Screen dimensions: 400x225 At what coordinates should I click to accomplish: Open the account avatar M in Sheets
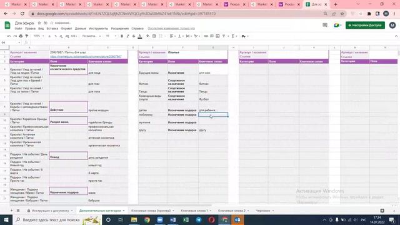pos(392,25)
